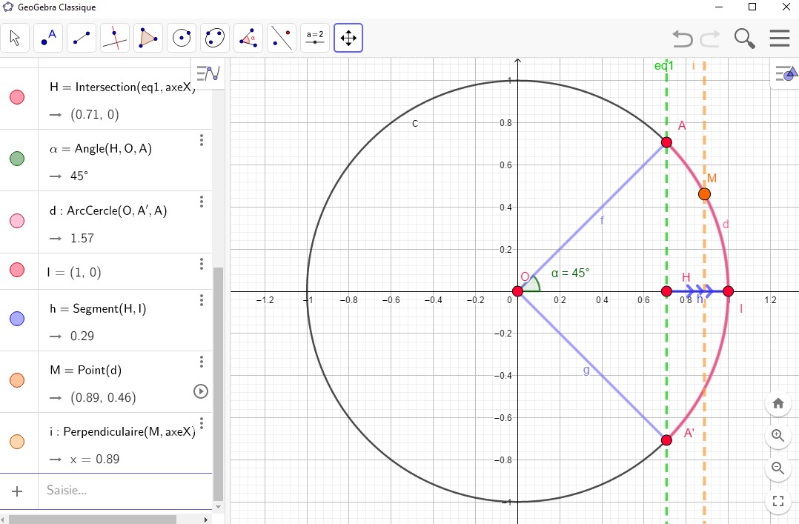The image size is (799, 524).
Task: Select the Slider a=2 tool
Action: [315, 38]
